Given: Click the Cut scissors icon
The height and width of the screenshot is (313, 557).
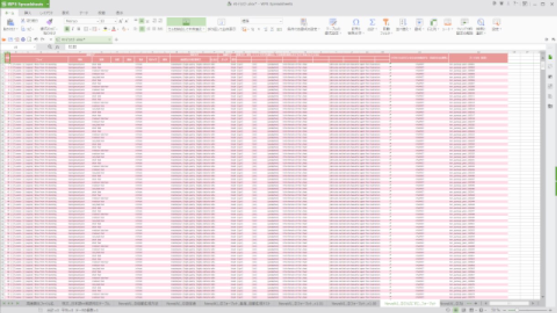Looking at the screenshot, I should [23, 21].
